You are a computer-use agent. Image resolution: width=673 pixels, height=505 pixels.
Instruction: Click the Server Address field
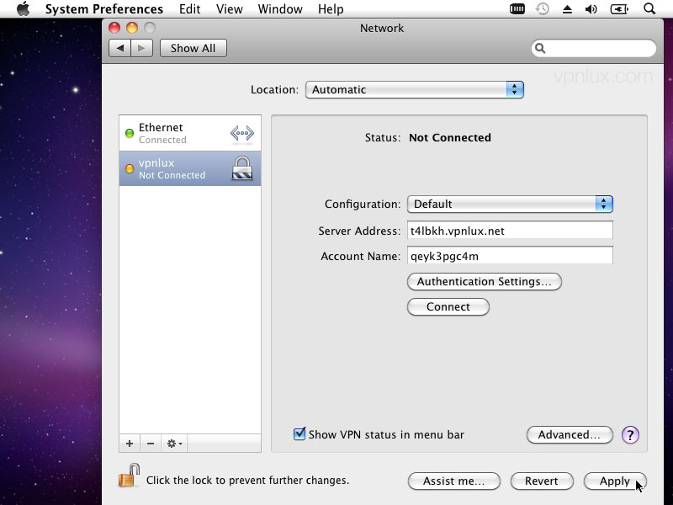(x=510, y=231)
